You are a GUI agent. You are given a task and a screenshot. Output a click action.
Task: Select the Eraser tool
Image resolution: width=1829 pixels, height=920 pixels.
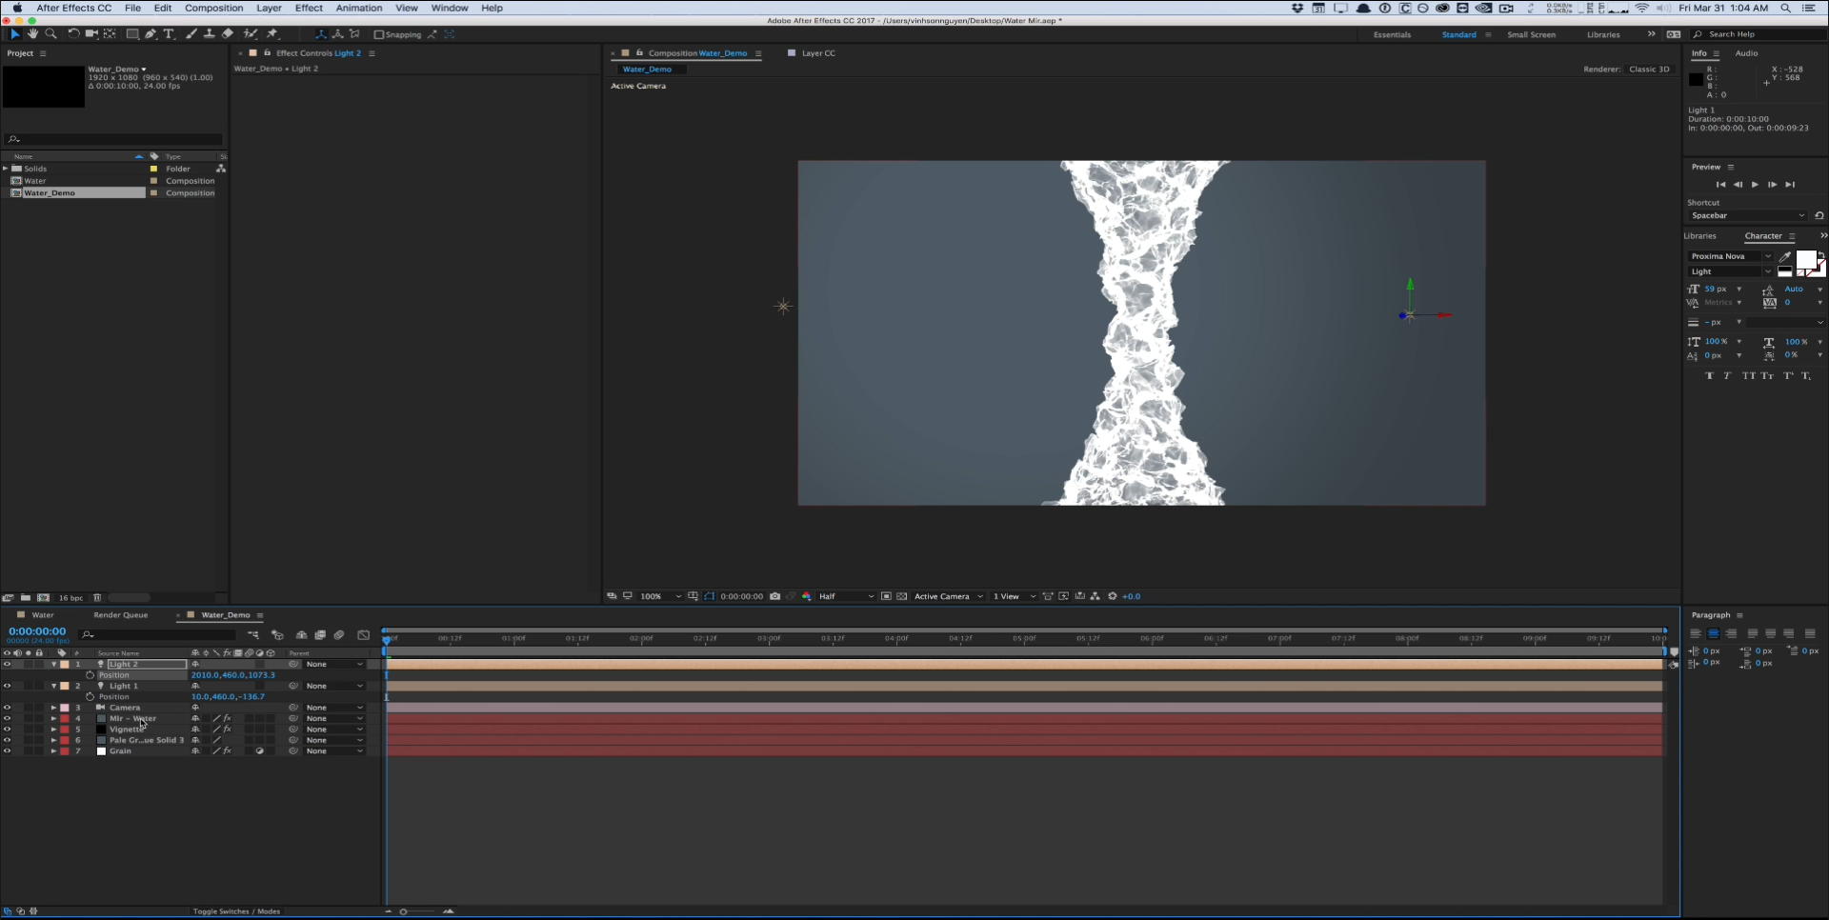[x=228, y=34]
